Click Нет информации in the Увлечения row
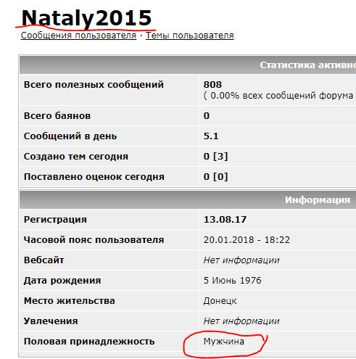356x359 pixels. click(x=241, y=321)
